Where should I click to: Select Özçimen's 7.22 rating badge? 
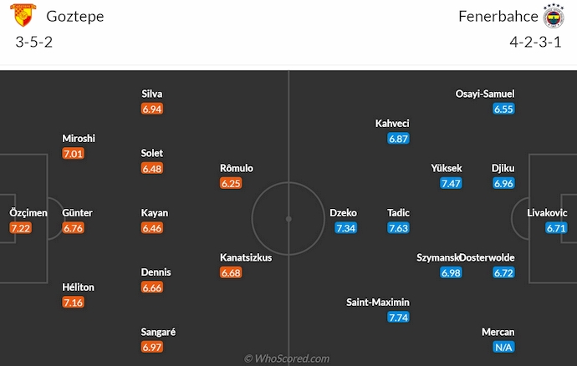click(20, 228)
